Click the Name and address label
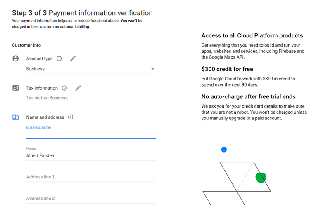Viewport: 311px width, 206px height. 45,117
